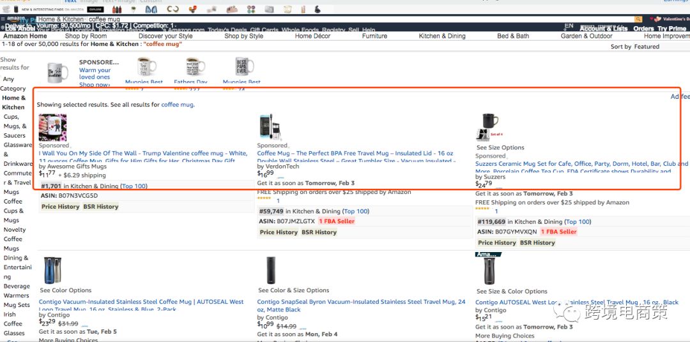Click Price History under ASIN B07N3VCG5D

point(60,207)
